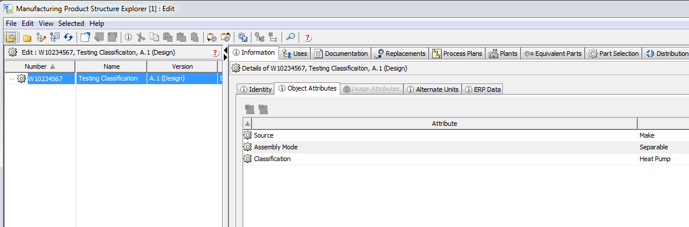Open the Alternate Units sub-tab

(x=433, y=89)
